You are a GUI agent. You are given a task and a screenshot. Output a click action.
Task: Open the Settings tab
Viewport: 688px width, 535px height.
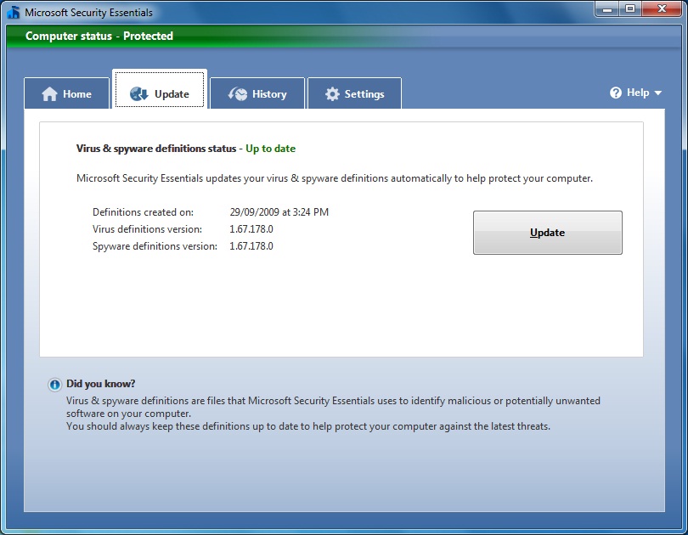[354, 93]
